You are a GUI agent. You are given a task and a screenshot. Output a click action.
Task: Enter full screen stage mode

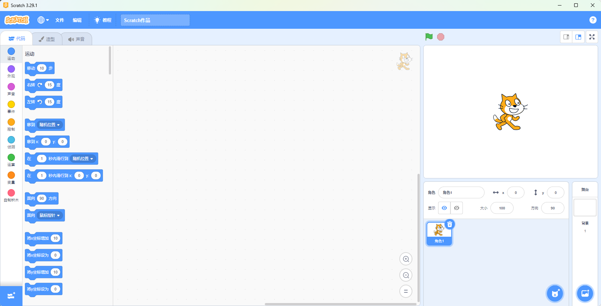point(591,37)
